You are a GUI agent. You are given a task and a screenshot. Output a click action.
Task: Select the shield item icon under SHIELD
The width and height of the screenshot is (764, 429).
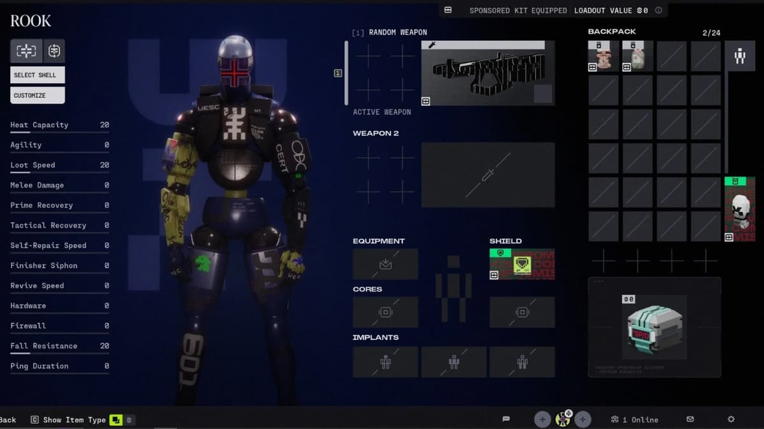(x=521, y=264)
